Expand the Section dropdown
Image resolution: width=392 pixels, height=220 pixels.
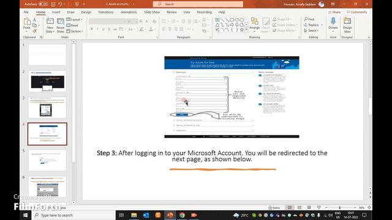(x=75, y=31)
